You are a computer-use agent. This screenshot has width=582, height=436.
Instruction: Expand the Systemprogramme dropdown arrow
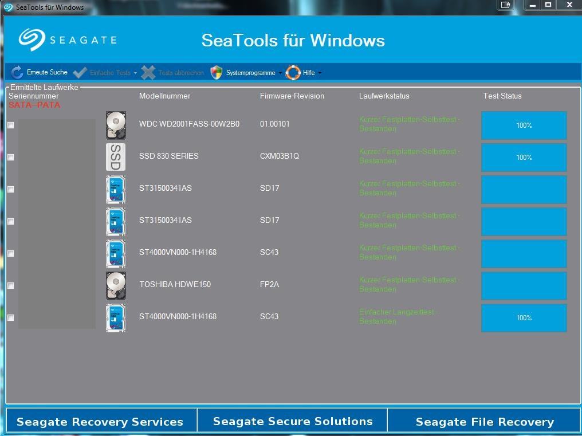(280, 73)
